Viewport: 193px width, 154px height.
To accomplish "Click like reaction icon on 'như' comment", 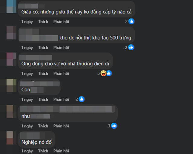I will coord(114,126).
